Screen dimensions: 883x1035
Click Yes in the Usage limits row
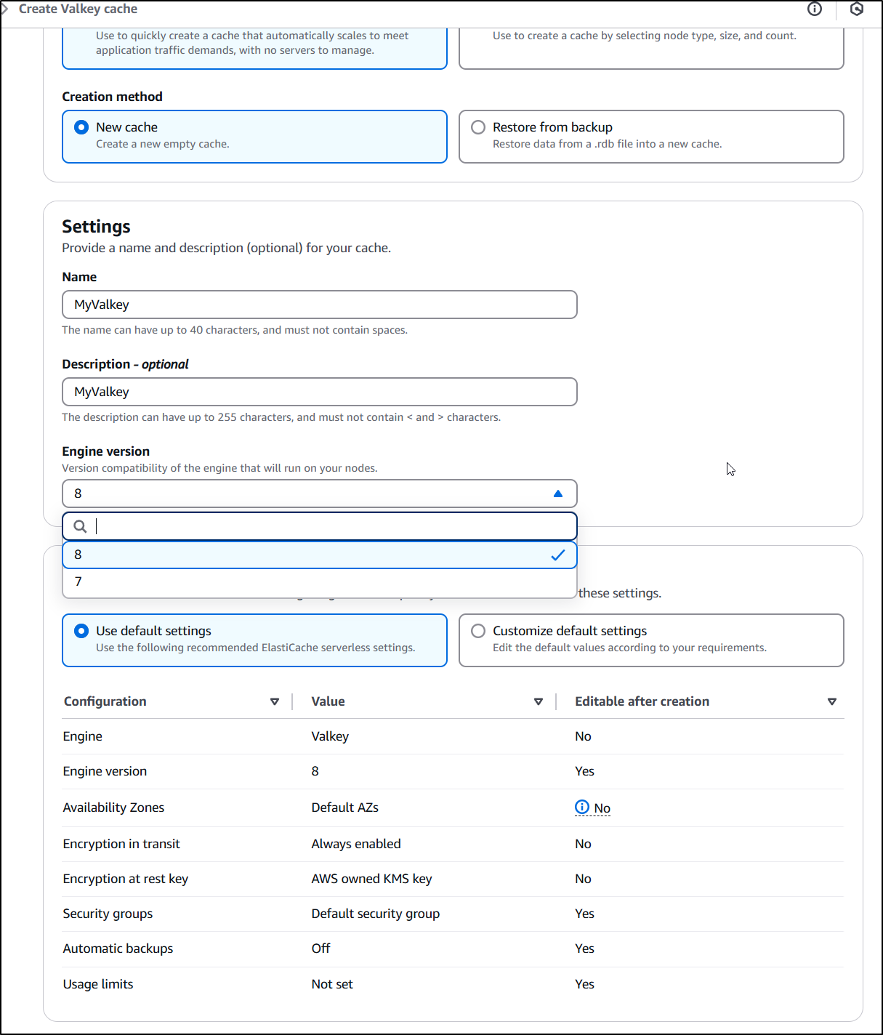tap(585, 984)
